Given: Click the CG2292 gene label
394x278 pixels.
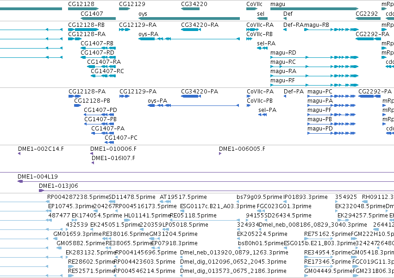Looking at the screenshot, I should point(367,13).
